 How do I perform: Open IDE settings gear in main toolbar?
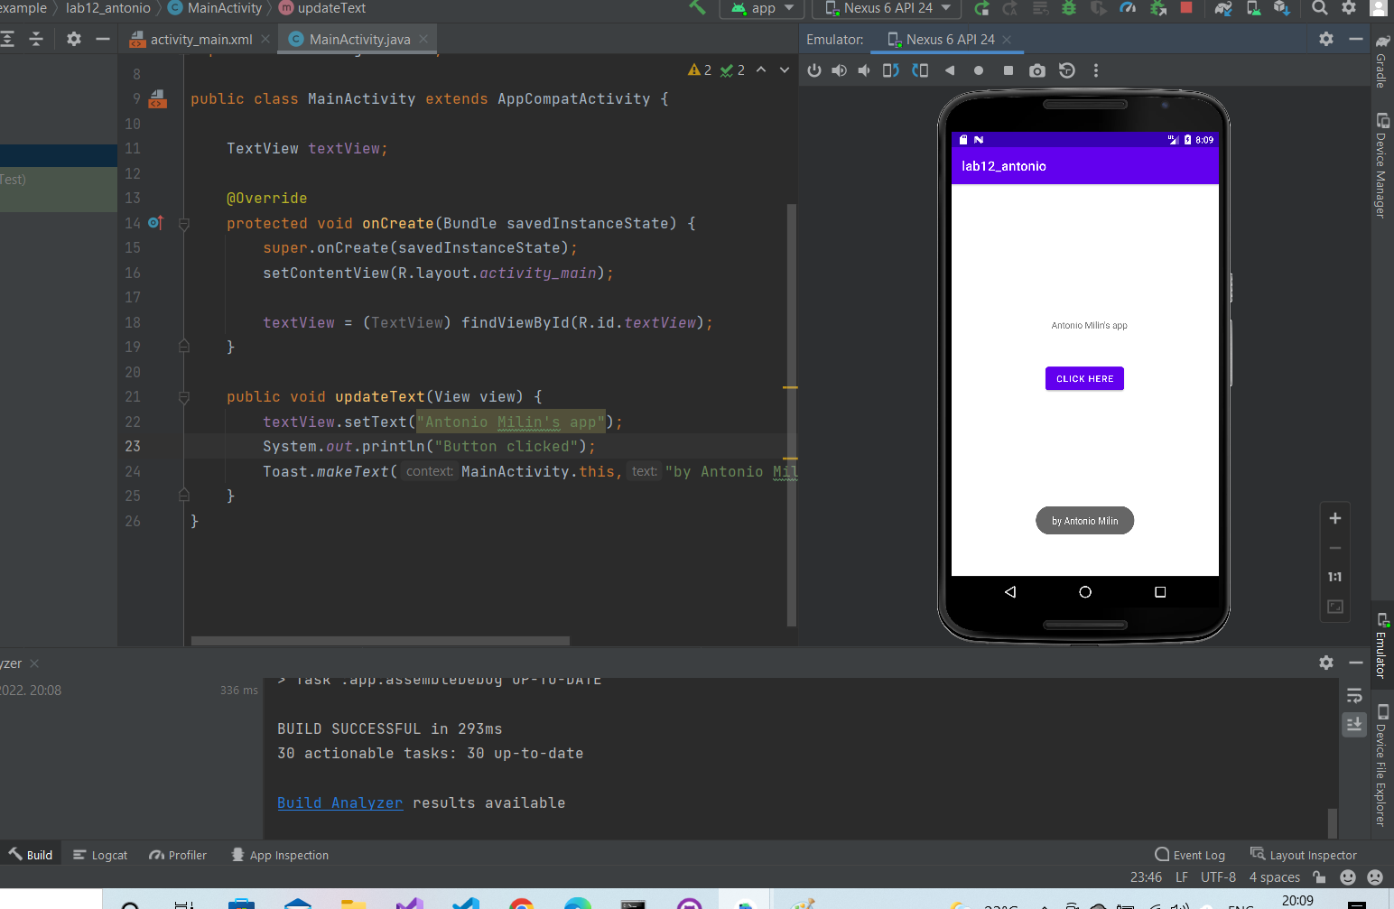pyautogui.click(x=1349, y=8)
